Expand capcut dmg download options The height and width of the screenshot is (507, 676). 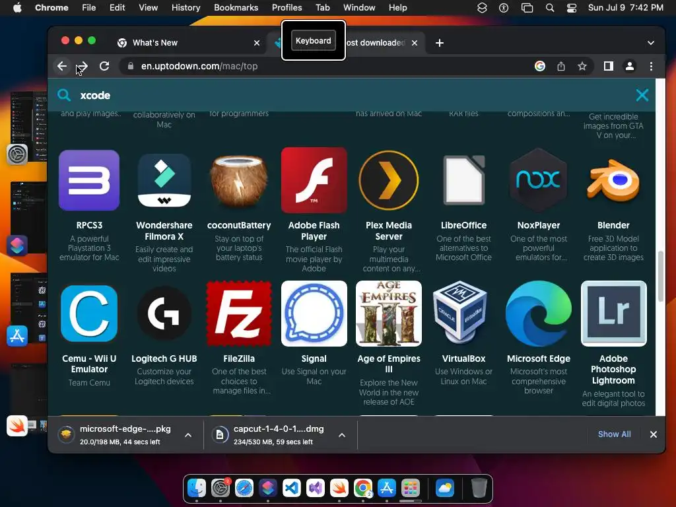coord(342,435)
